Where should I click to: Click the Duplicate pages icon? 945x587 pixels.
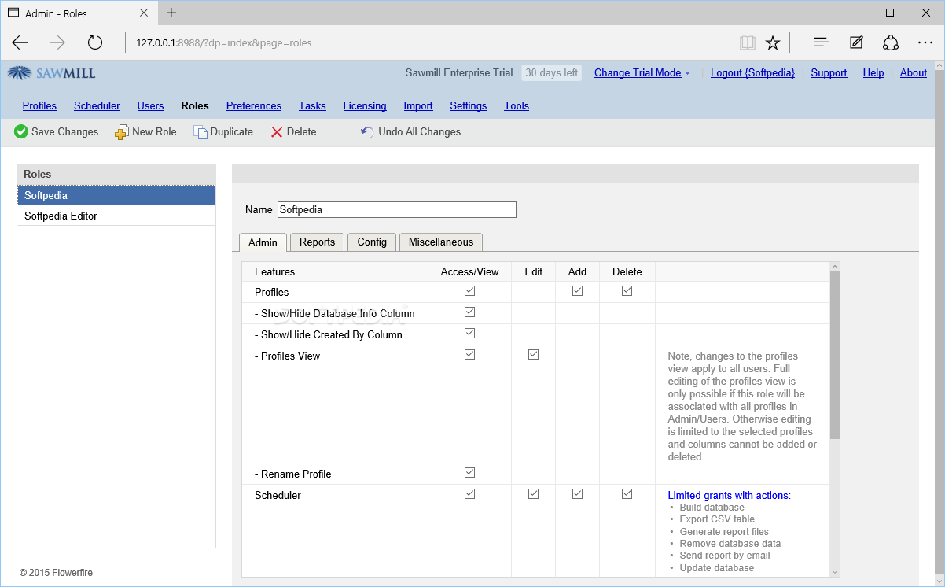click(x=200, y=132)
